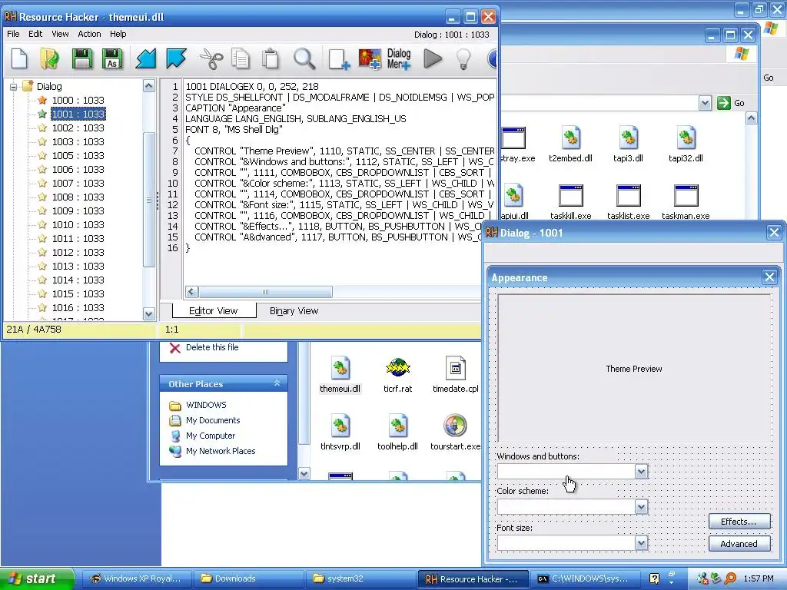The image size is (787, 590).
Task: Open the File menu
Action: click(13, 34)
